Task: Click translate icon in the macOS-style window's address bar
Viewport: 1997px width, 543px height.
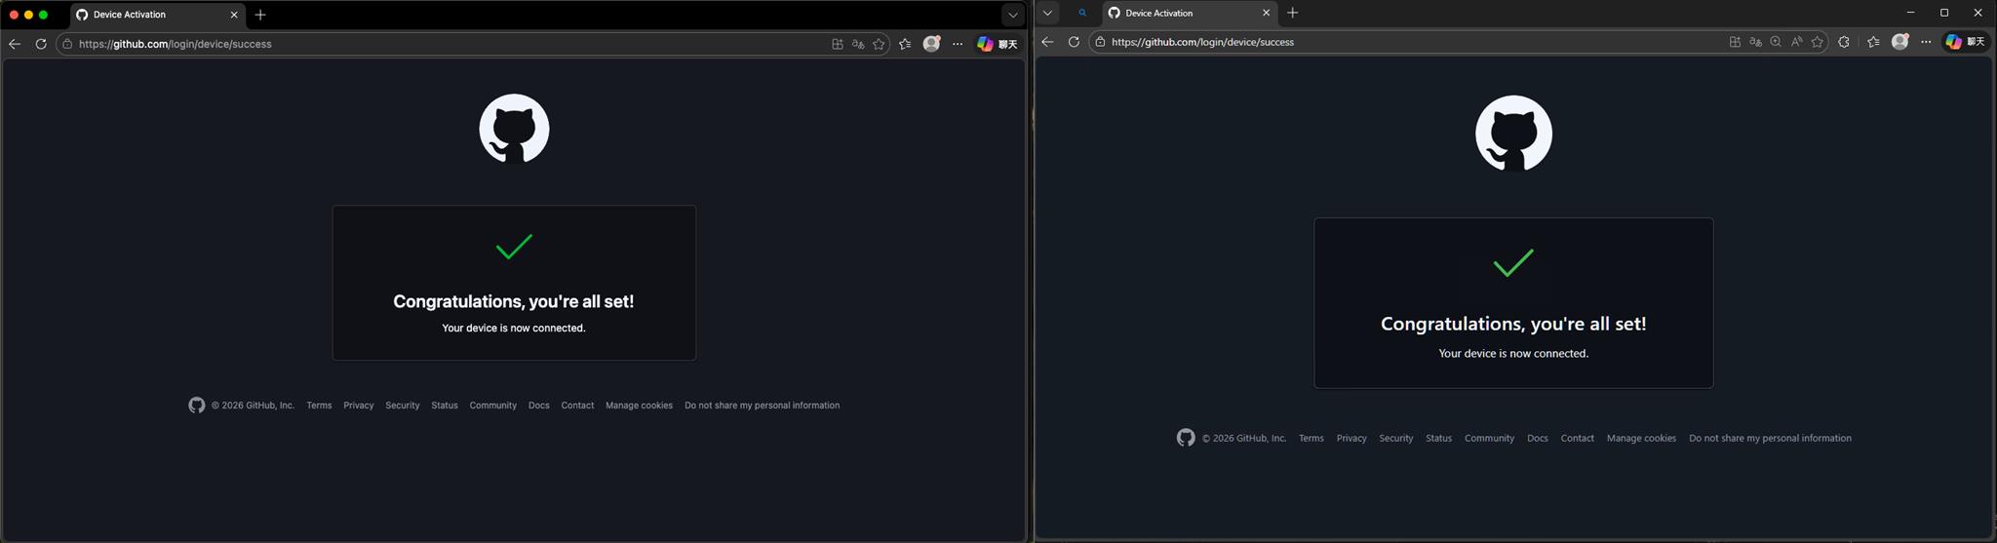Action: (858, 44)
